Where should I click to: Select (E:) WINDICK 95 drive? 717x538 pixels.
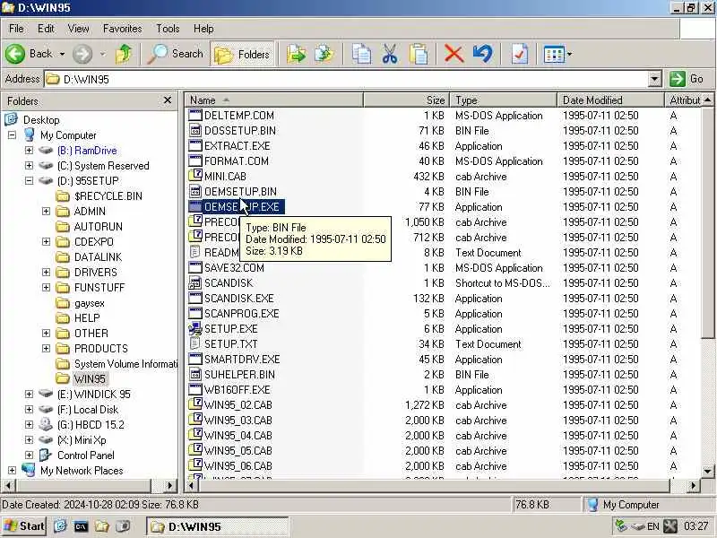94,395
